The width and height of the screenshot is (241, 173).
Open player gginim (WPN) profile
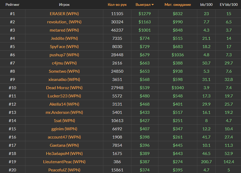tap(64, 129)
